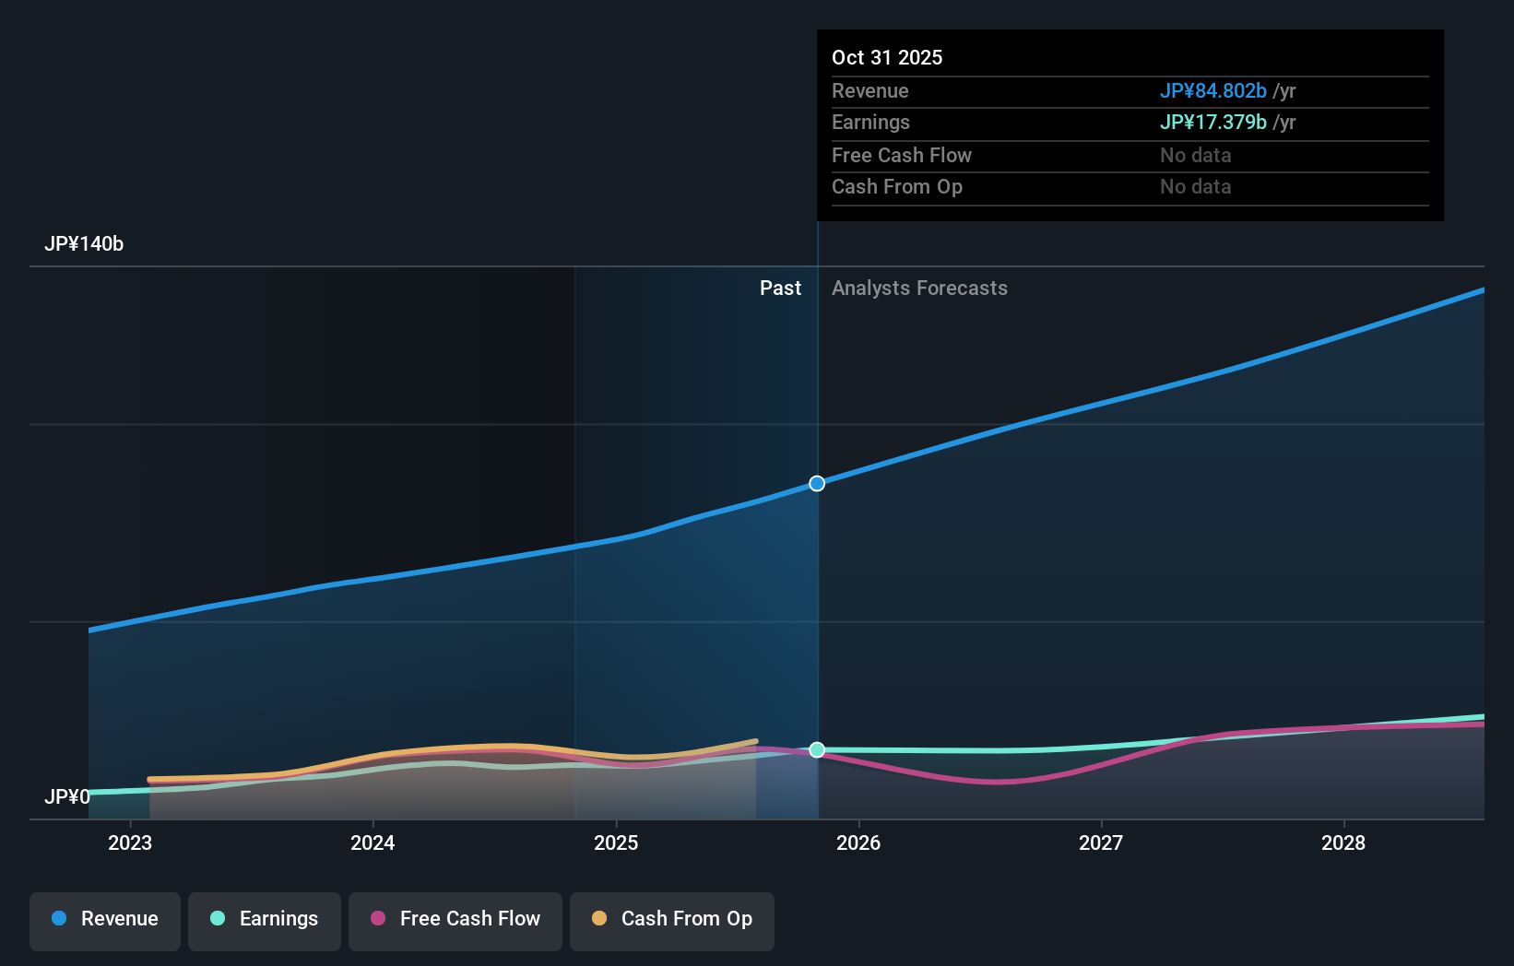Toggle the Cash From Op series off
This screenshot has height=966, width=1514.
(x=671, y=919)
